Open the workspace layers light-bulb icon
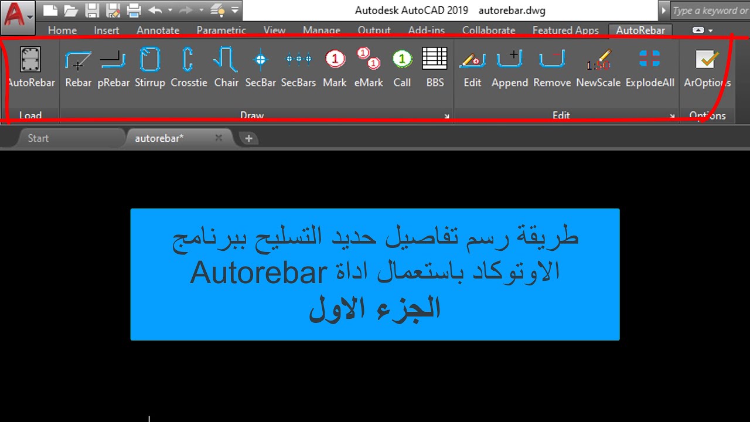This screenshot has height=422, width=750. [x=218, y=10]
